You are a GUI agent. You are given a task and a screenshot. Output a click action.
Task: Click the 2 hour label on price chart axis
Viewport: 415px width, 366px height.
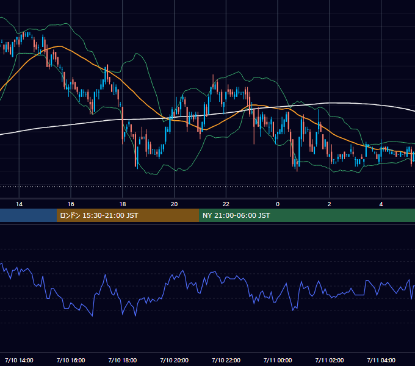(x=329, y=204)
